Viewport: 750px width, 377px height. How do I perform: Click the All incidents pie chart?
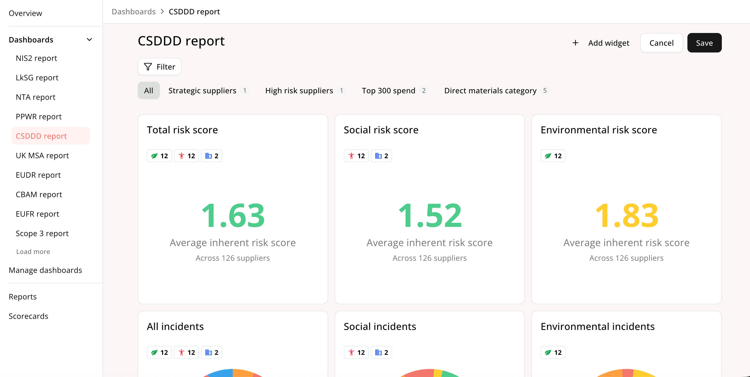click(x=233, y=373)
